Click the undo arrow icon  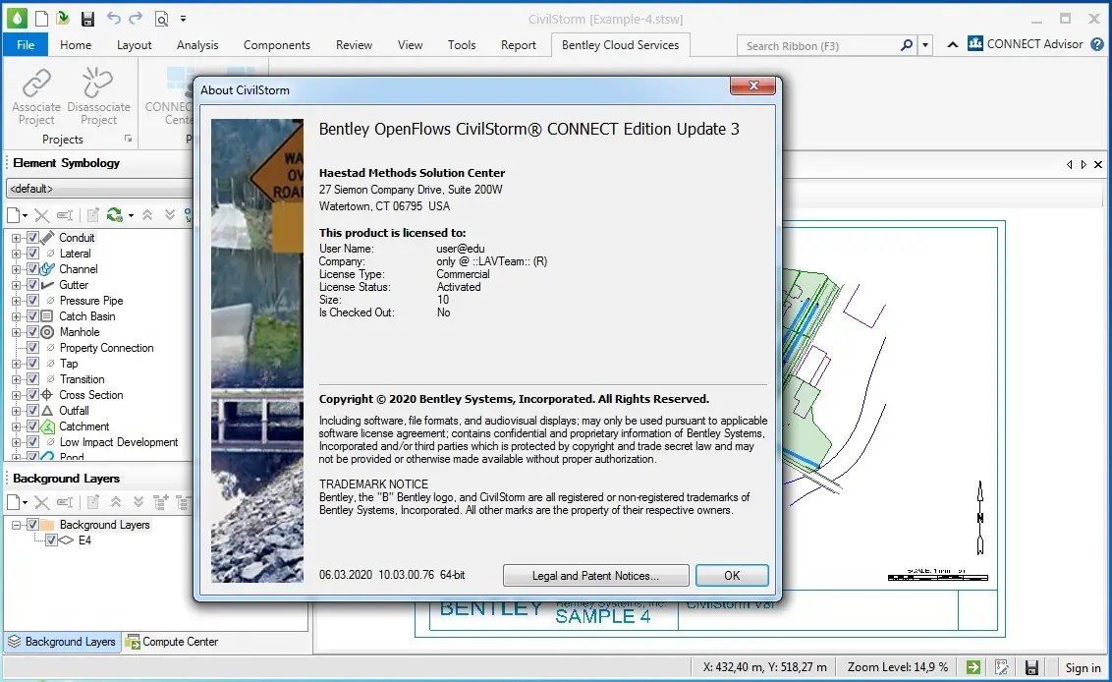click(x=114, y=19)
